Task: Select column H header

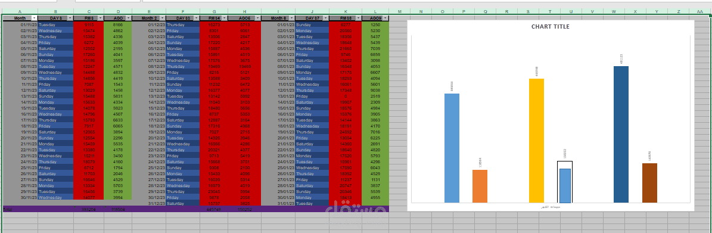Action: pos(244,11)
